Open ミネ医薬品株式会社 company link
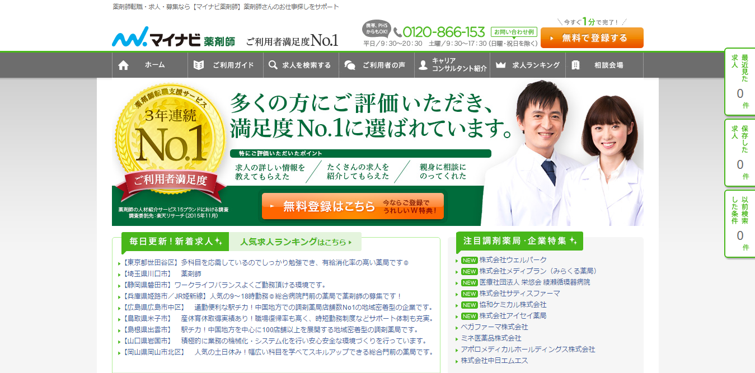755x373 pixels. 491,338
